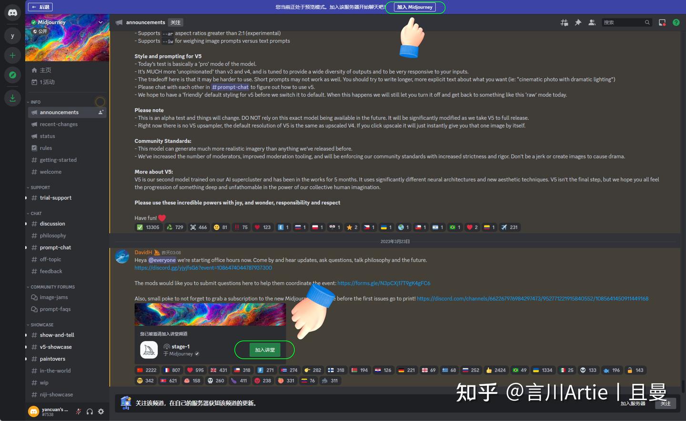686x421 pixels.
Task: Click DavidH username in message
Action: (143, 253)
